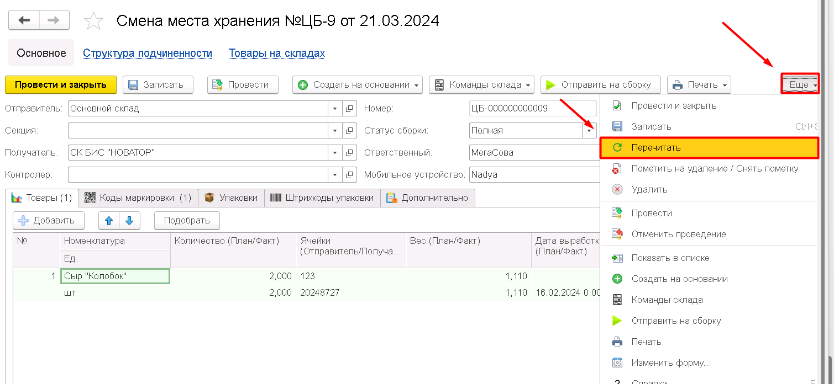The image size is (834, 384).
Task: Expand the Отправитель dropdown list
Action: coord(335,109)
